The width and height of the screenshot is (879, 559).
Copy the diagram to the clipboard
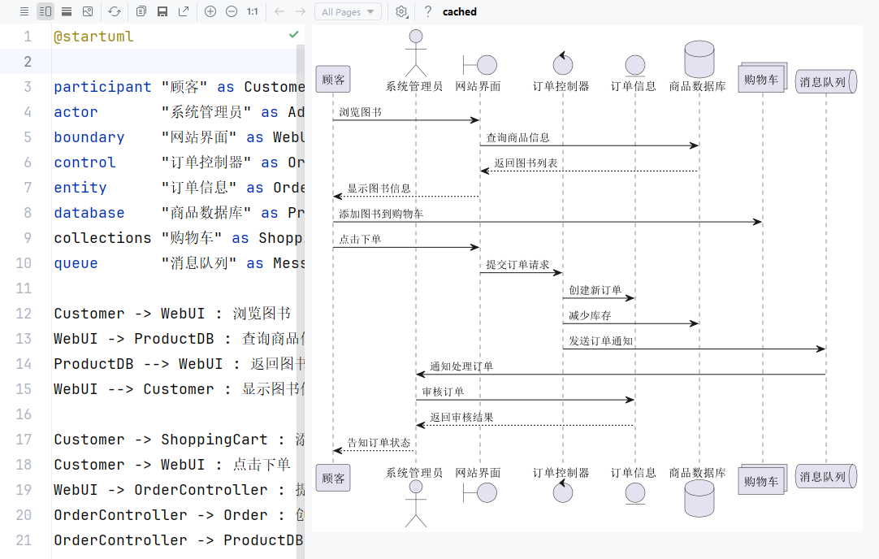(141, 12)
